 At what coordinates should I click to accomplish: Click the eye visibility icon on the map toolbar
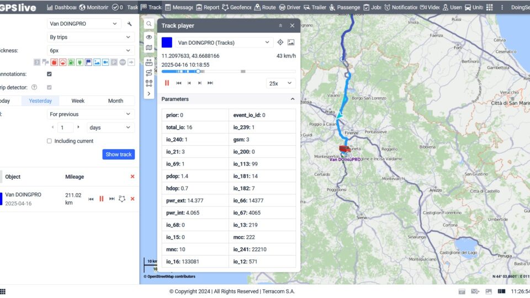(x=149, y=36)
